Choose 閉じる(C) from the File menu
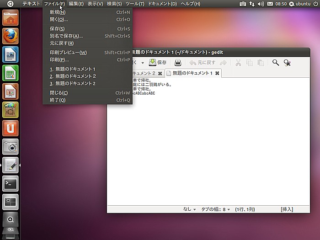 (88, 93)
